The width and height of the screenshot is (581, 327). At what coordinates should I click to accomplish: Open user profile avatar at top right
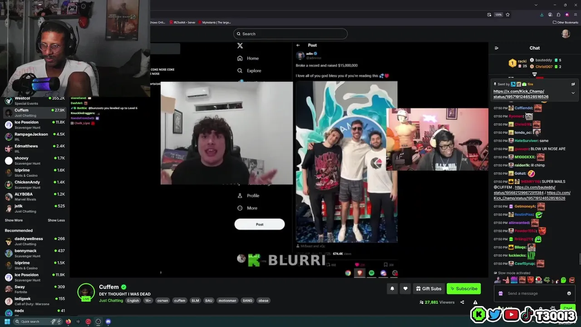pyautogui.click(x=566, y=34)
